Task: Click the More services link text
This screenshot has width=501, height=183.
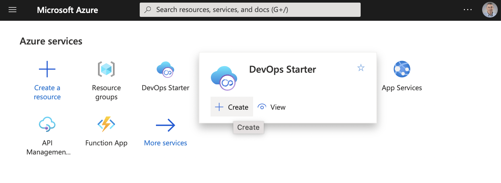Action: tap(165, 143)
